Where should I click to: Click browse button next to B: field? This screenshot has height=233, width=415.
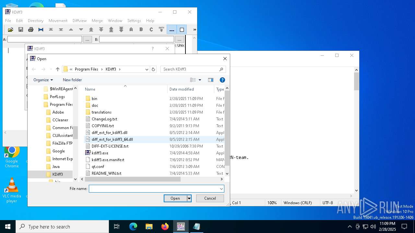pos(179,39)
